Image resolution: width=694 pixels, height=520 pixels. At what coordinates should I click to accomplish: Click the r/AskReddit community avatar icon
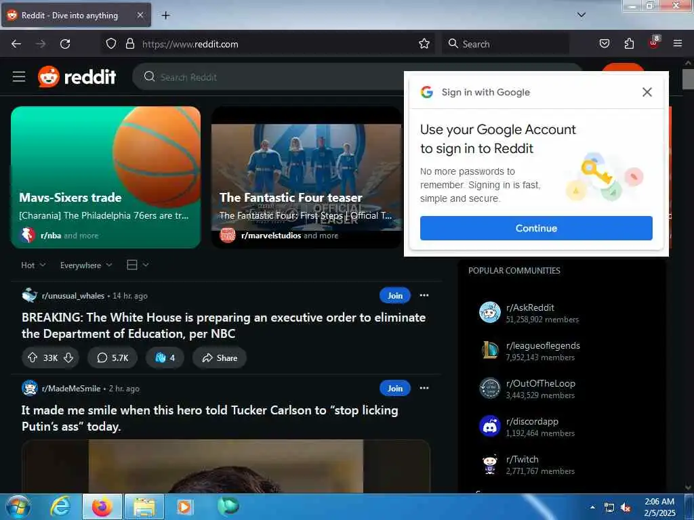tap(490, 313)
